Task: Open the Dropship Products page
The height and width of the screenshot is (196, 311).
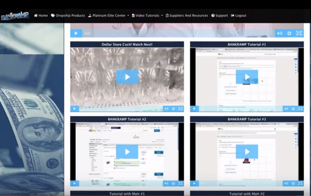Action: coord(68,16)
